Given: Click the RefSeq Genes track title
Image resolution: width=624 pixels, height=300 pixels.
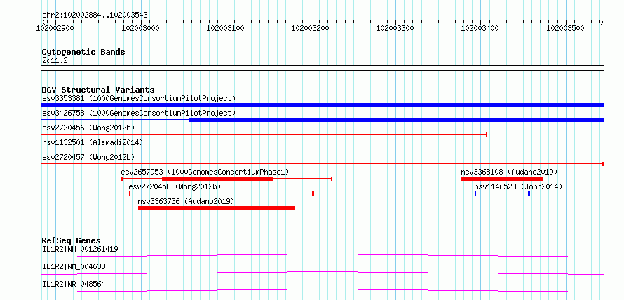Looking at the screenshot, I should (x=72, y=240).
